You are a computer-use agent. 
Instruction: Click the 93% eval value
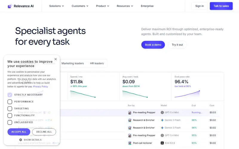click(x=194, y=143)
